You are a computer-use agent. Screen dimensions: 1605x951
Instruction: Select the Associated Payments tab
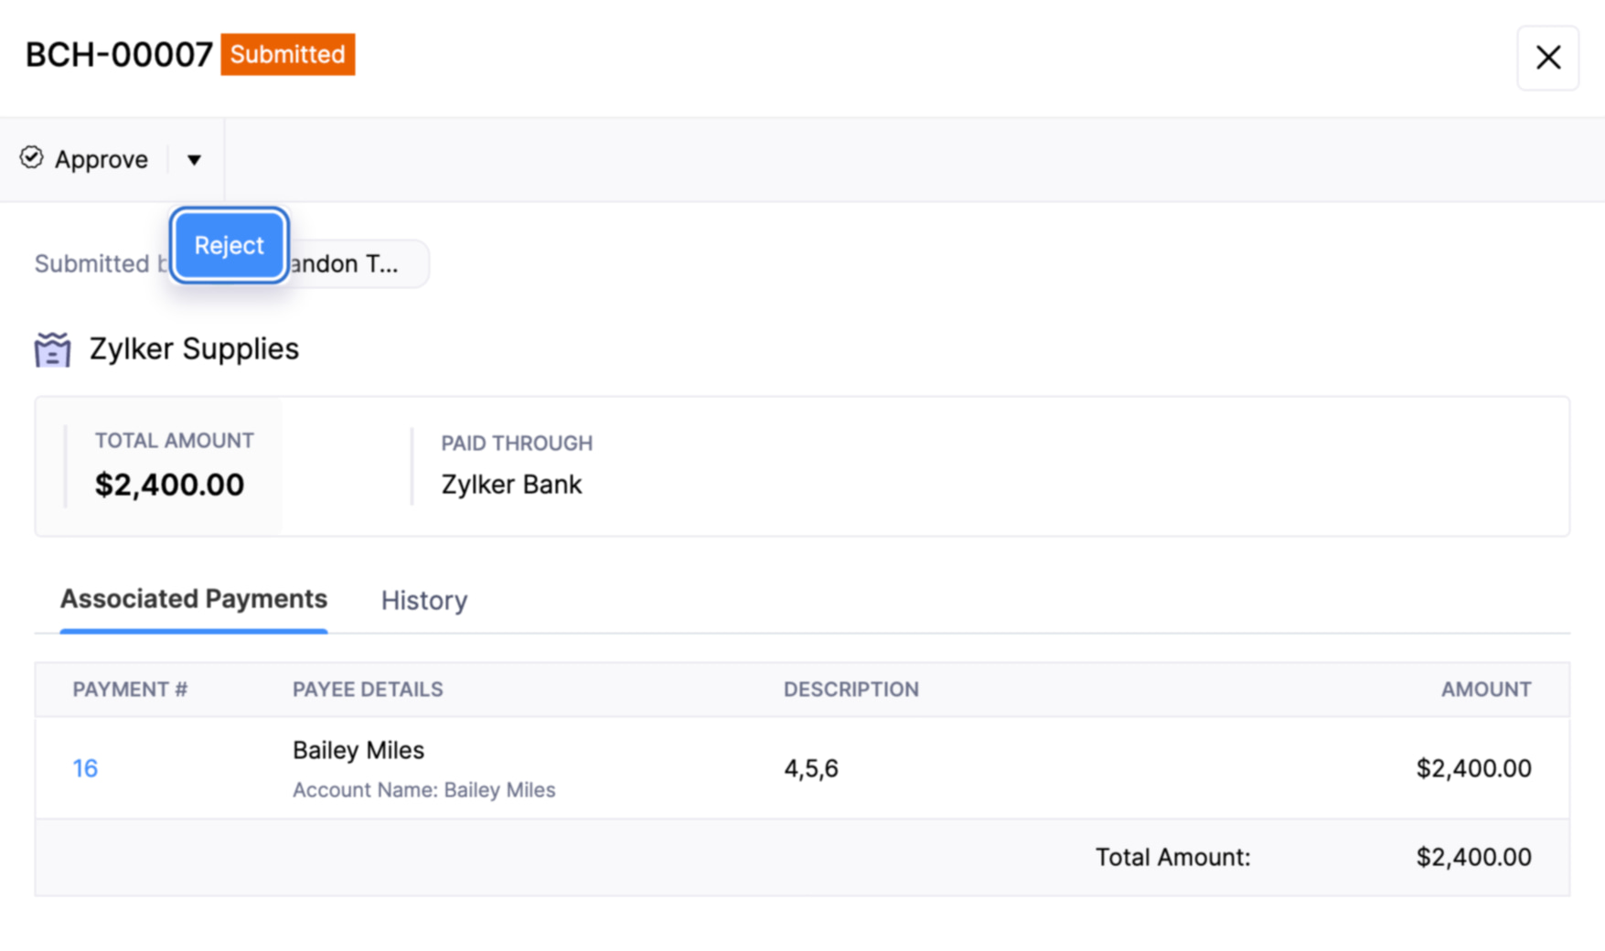pos(194,599)
